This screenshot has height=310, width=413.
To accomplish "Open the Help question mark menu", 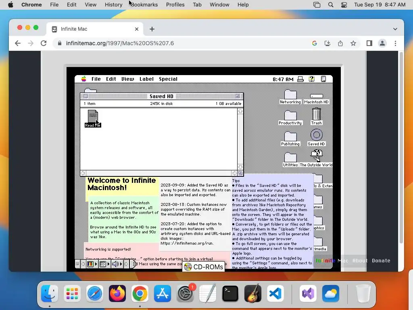I will 312,79.
